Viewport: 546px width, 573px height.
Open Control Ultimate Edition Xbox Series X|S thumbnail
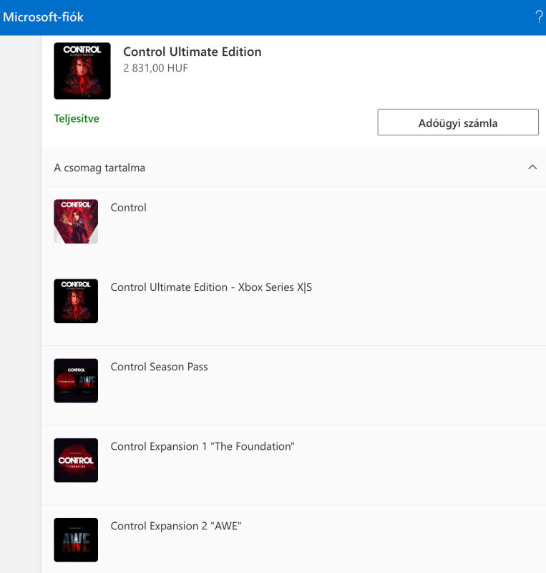pos(76,301)
